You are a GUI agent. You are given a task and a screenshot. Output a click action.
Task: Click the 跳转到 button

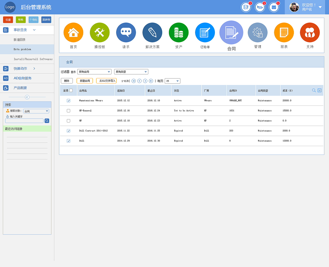(46, 20)
